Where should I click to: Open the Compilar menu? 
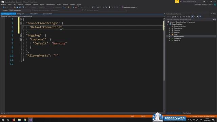28,4
